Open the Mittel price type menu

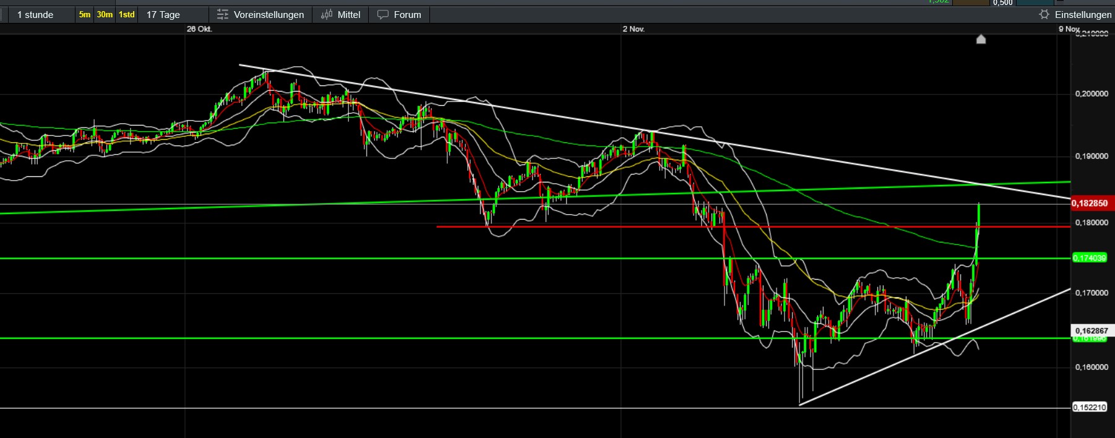pyautogui.click(x=348, y=14)
